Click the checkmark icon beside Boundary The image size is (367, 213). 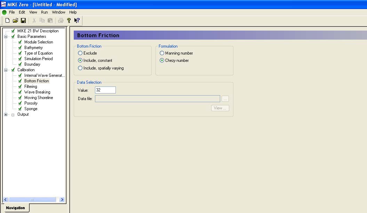click(20, 64)
